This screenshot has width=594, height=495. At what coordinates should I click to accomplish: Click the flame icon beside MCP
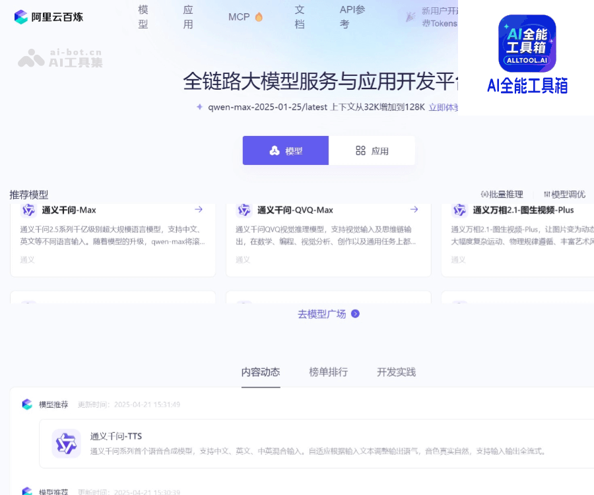click(259, 17)
